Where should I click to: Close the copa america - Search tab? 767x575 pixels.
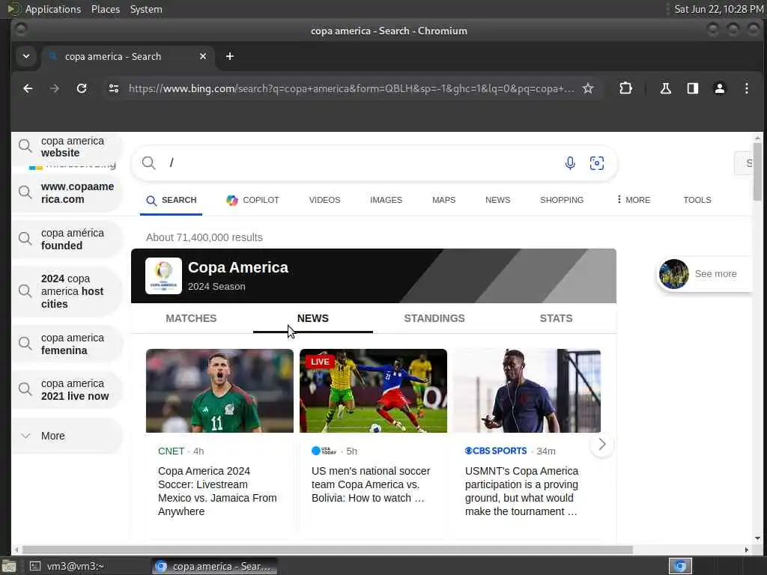(203, 56)
